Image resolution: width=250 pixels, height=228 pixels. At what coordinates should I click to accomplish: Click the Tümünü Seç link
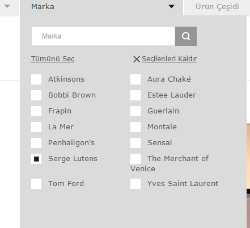[x=53, y=59]
